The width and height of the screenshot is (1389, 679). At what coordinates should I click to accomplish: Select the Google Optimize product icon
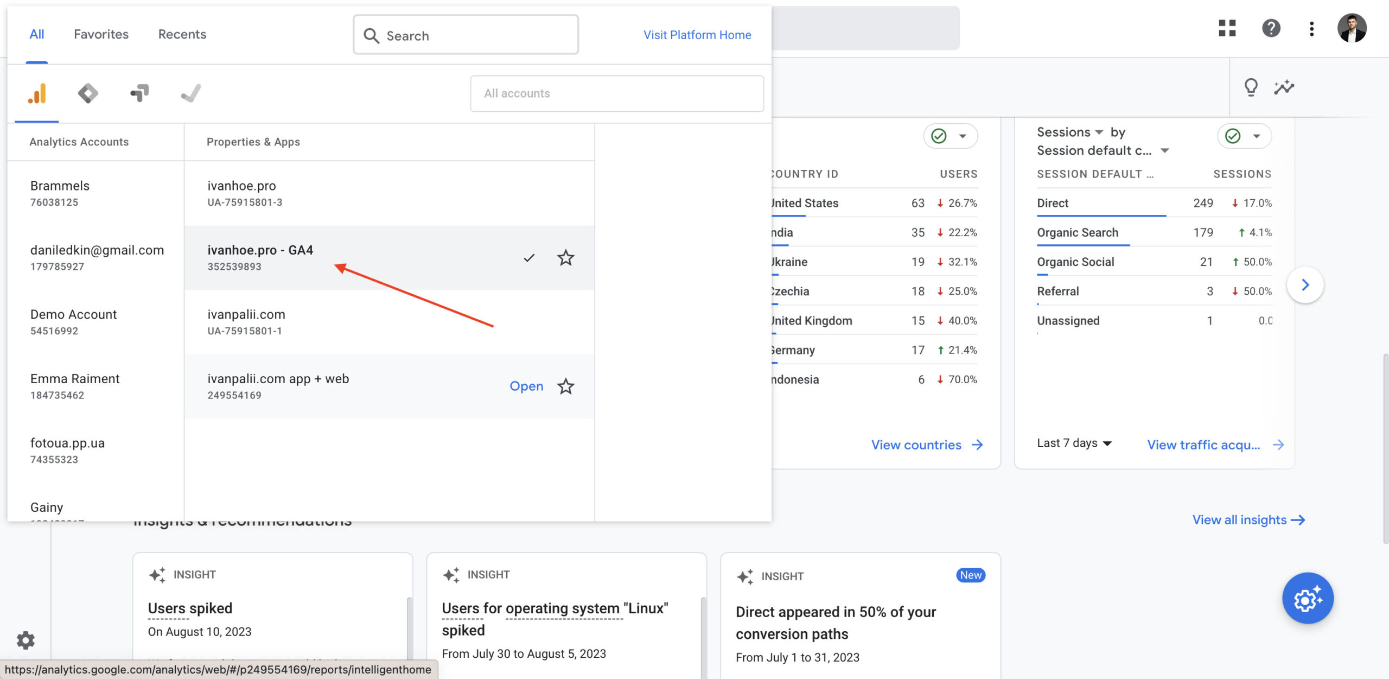tap(139, 93)
